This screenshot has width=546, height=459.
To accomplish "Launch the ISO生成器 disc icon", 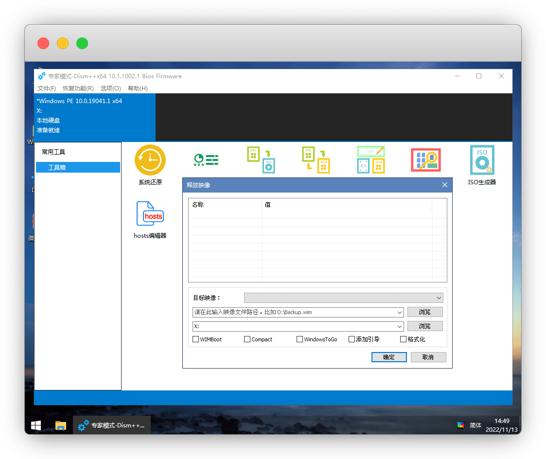I will tap(482, 160).
